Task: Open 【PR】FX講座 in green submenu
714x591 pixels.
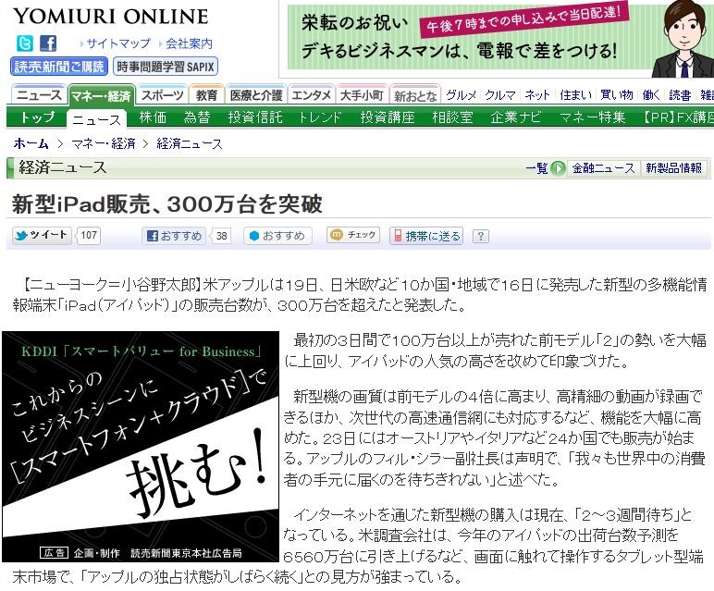Action: (x=678, y=117)
